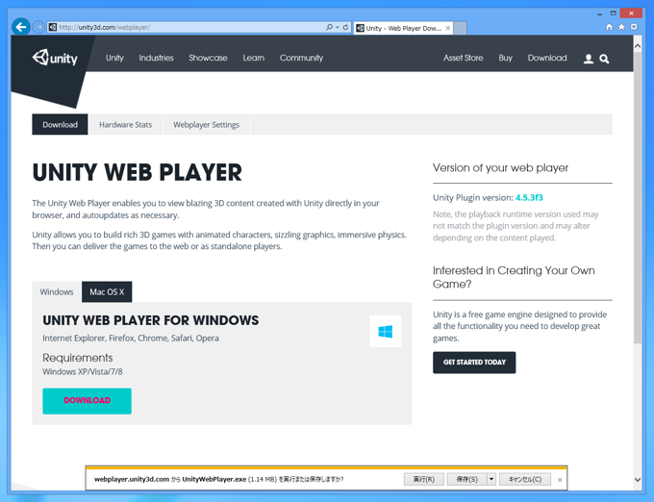
Task: Open the address bar autocomplete dropdown arrow
Action: click(x=337, y=28)
